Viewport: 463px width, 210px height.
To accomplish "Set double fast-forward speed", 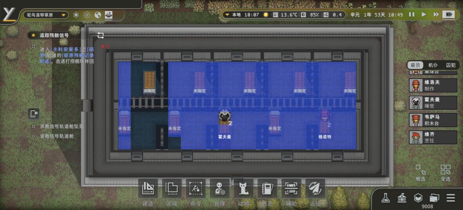I will pyautogui.click(x=436, y=15).
